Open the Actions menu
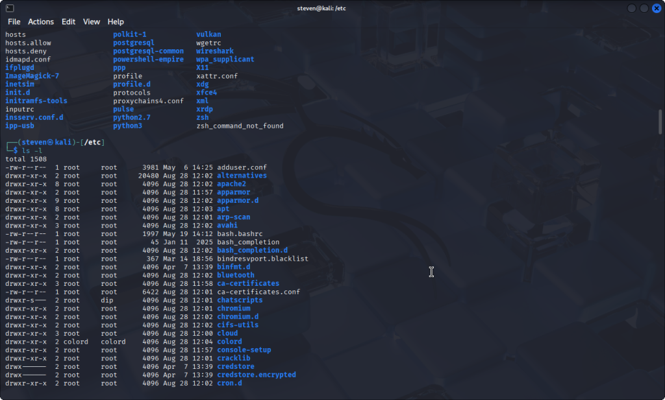665x400 pixels. pyautogui.click(x=41, y=21)
